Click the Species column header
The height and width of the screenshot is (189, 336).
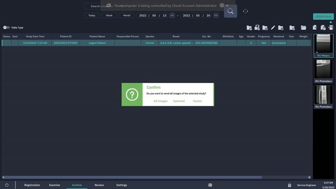(149, 37)
